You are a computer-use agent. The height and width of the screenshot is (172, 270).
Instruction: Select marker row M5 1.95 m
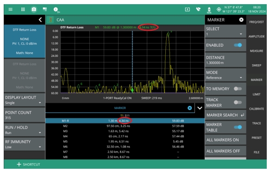(x=125, y=141)
